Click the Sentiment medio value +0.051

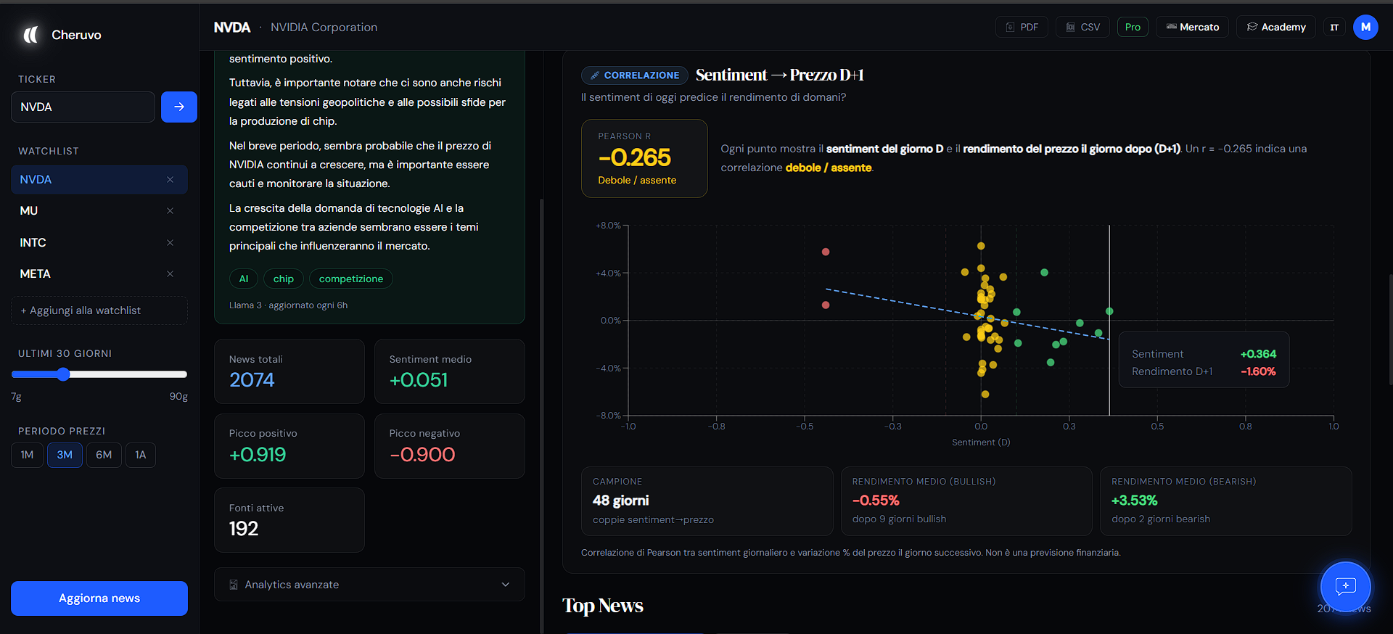coord(419,380)
